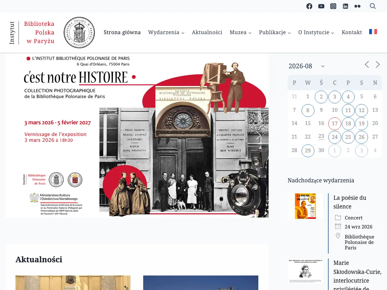Click Bibliothèque Polonaise de Paris location text
Screen dimensions: 387x290
tap(360, 242)
